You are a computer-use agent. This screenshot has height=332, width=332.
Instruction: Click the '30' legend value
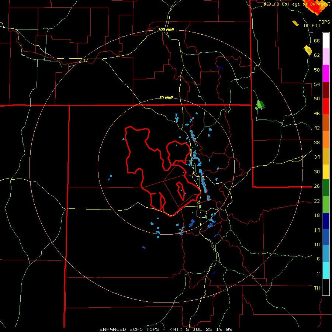tap(317, 172)
